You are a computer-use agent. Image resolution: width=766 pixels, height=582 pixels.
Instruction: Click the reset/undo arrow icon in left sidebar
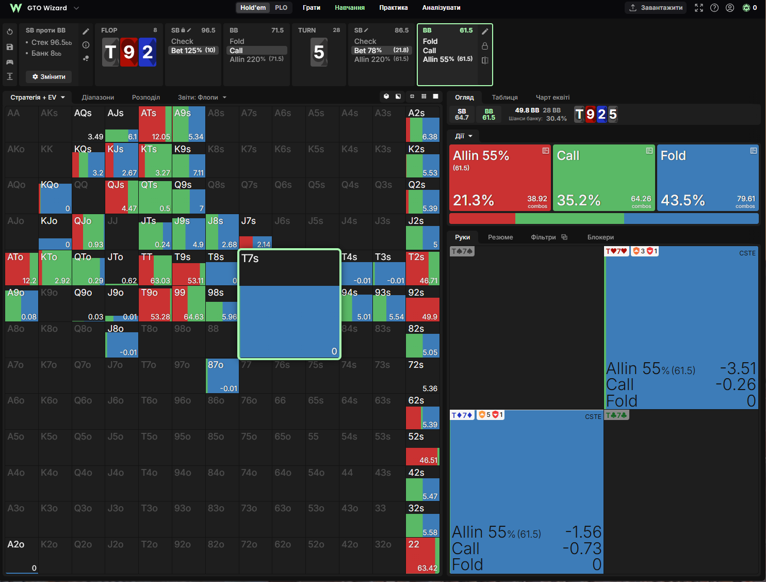(x=9, y=32)
